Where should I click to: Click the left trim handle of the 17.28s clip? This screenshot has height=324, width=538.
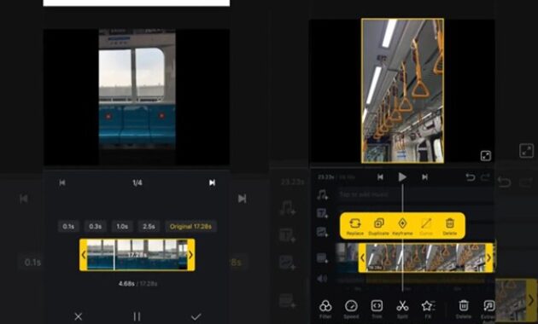(x=84, y=255)
